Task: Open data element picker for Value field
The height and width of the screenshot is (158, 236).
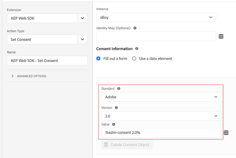Action: coord(226,133)
